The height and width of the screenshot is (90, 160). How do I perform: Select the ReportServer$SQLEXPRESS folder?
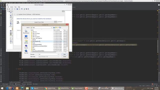click(x=37, y=51)
